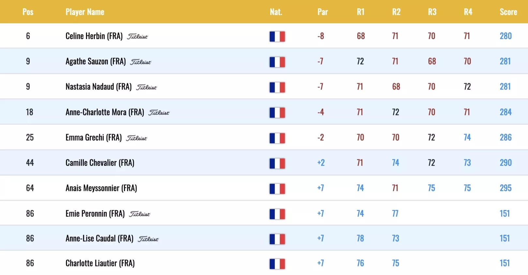The image size is (528, 275).
Task: Open player Anais Meyssonnier (FRA)
Action: coord(101,188)
